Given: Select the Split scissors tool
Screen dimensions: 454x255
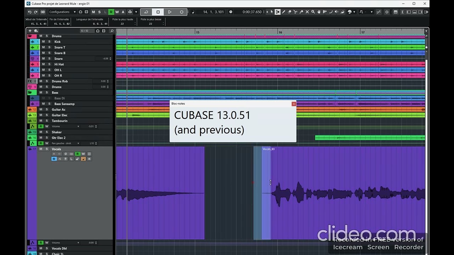Looking at the screenshot, I should 295,12.
